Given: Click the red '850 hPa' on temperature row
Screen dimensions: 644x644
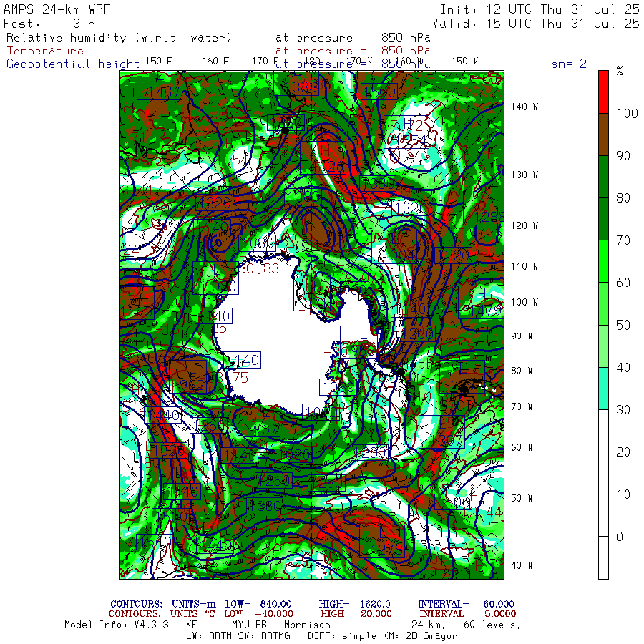Looking at the screenshot, I should pyautogui.click(x=406, y=51).
